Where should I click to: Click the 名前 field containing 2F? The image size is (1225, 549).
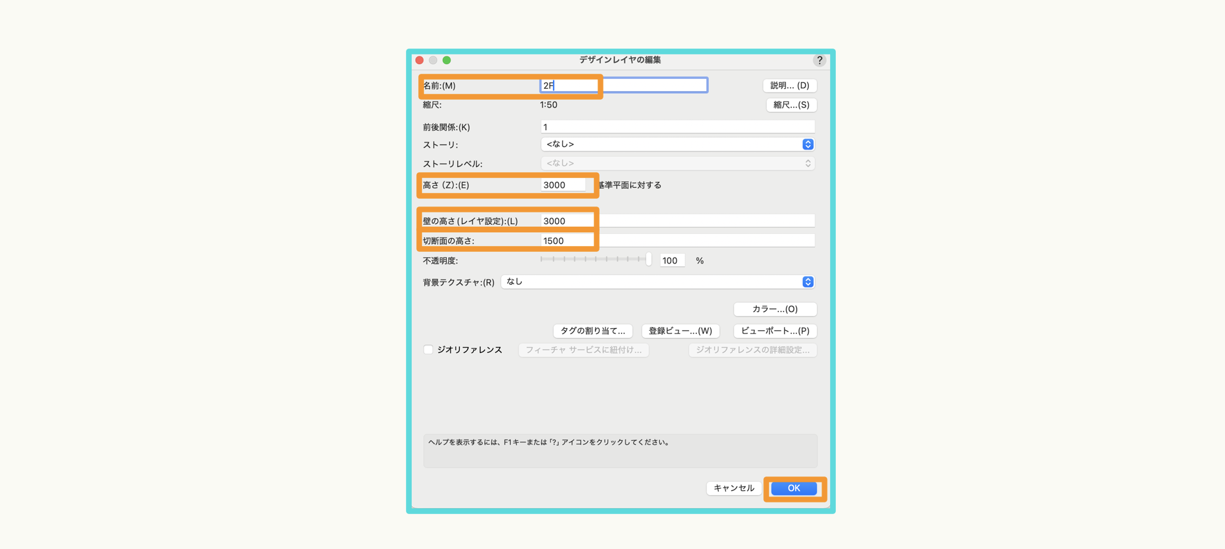623,85
